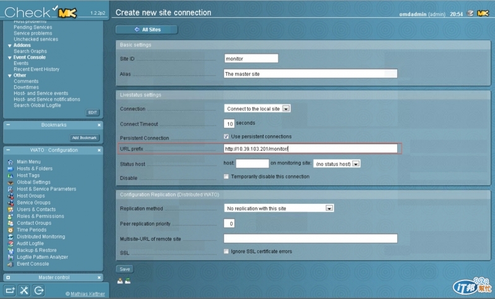The height and width of the screenshot is (299, 495).
Task: Collapse the Other section
Action: [9, 75]
